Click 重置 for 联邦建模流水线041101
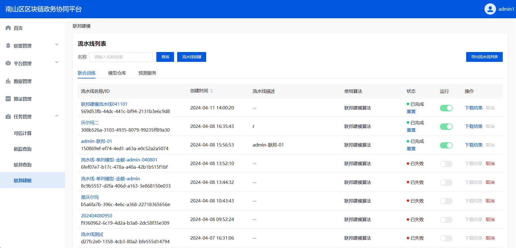 pyautogui.click(x=411, y=111)
